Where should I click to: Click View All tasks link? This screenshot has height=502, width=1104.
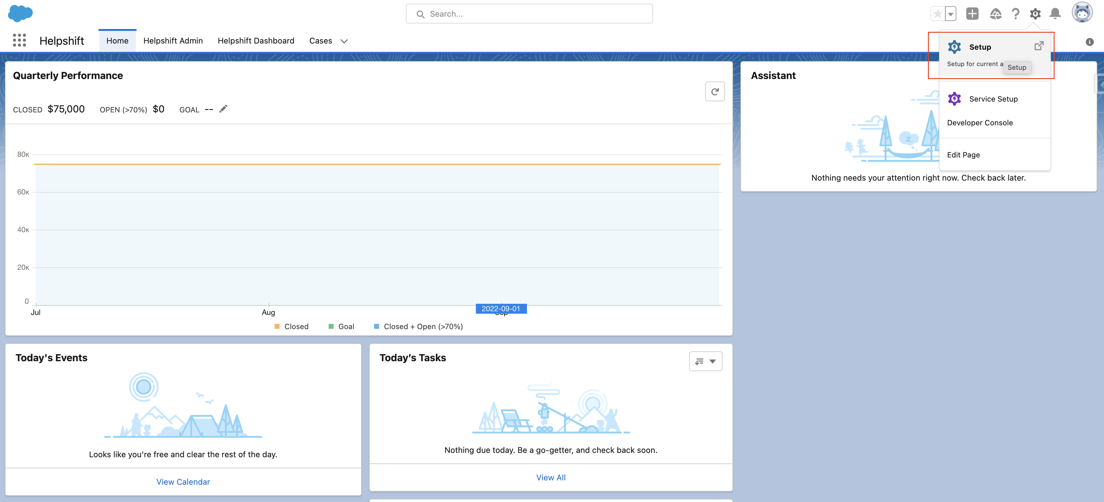pos(551,478)
